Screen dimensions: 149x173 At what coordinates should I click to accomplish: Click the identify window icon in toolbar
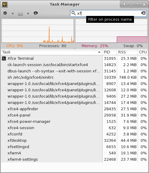[x=20, y=13]
